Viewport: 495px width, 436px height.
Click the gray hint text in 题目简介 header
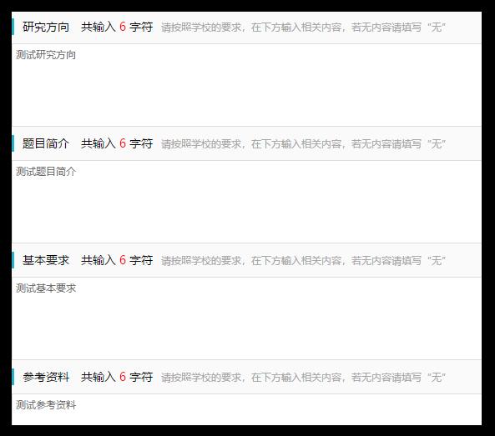[303, 144]
